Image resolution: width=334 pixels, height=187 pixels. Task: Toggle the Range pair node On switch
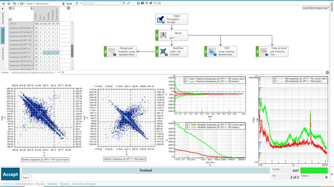click(105, 51)
